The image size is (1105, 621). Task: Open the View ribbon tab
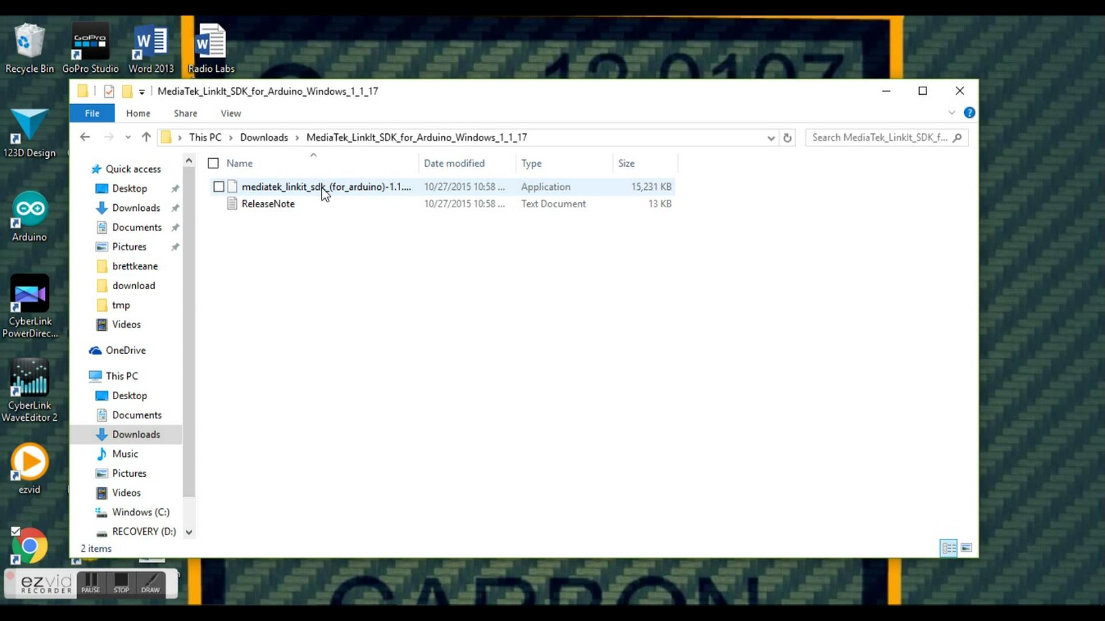click(x=231, y=113)
